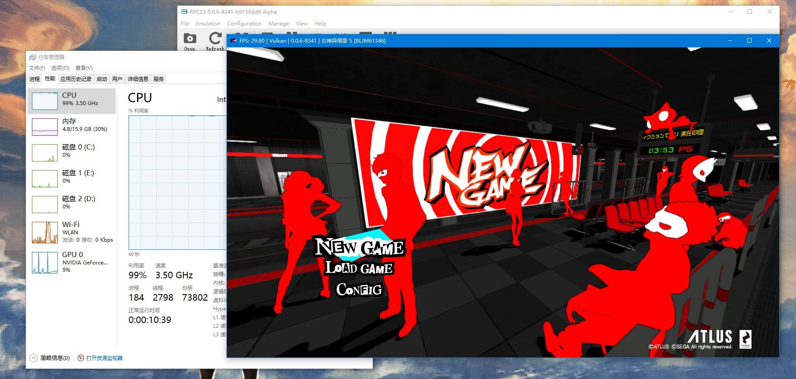Switch to the 应用历史记录 tab

[x=76, y=79]
